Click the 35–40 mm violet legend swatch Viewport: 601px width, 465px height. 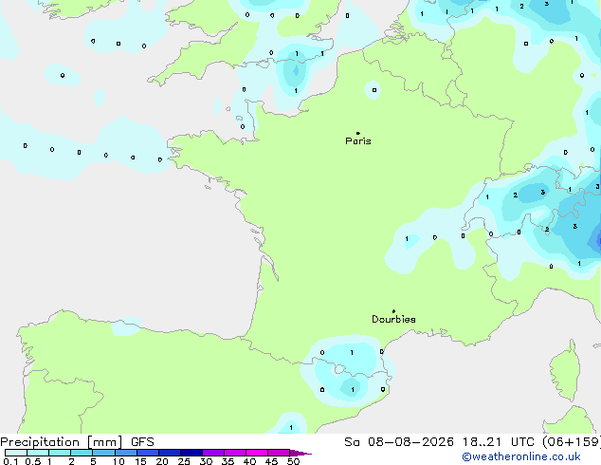pos(234,453)
